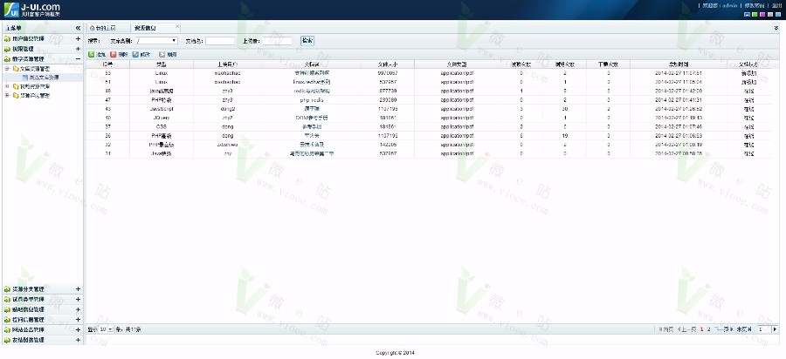
Task: Switch to the home tab with the house icon
Action: pos(108,28)
